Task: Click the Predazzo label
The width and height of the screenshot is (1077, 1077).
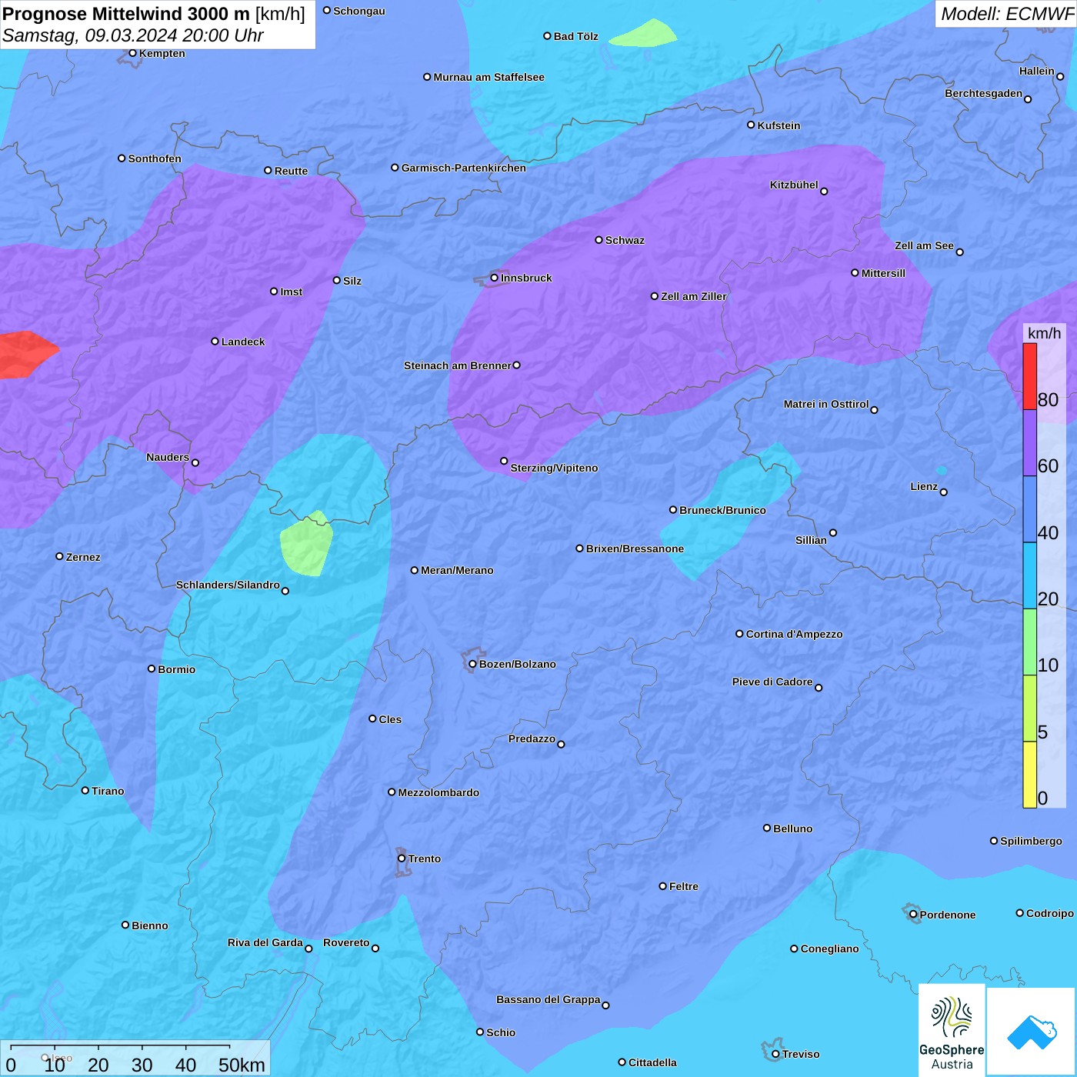Action: click(x=532, y=739)
